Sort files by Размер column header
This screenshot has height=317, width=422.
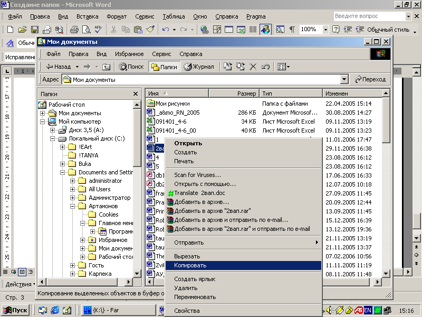pyautogui.click(x=234, y=94)
